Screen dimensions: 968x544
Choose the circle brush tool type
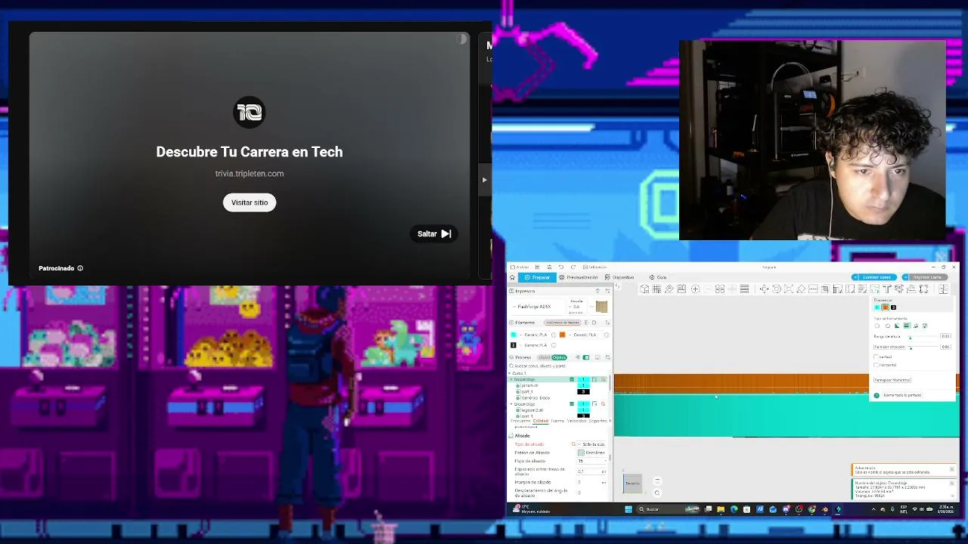pyautogui.click(x=878, y=326)
